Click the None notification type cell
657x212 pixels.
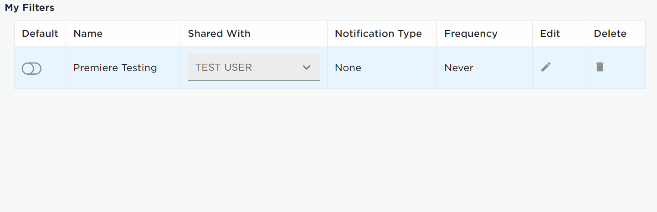[x=348, y=68]
